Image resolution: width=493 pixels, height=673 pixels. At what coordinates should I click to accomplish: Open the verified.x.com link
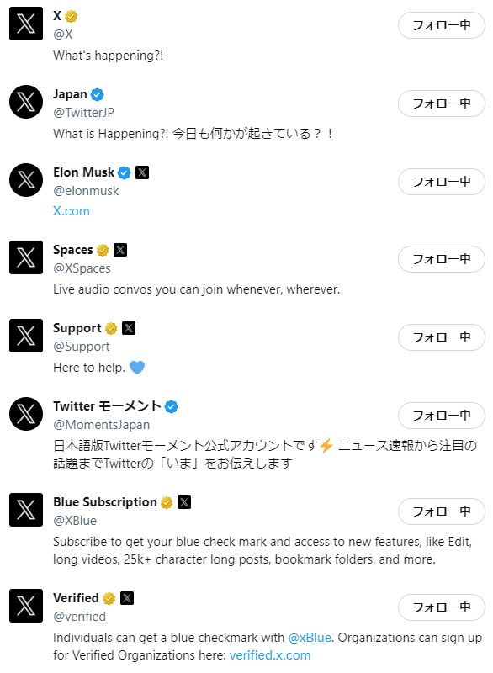coord(269,654)
